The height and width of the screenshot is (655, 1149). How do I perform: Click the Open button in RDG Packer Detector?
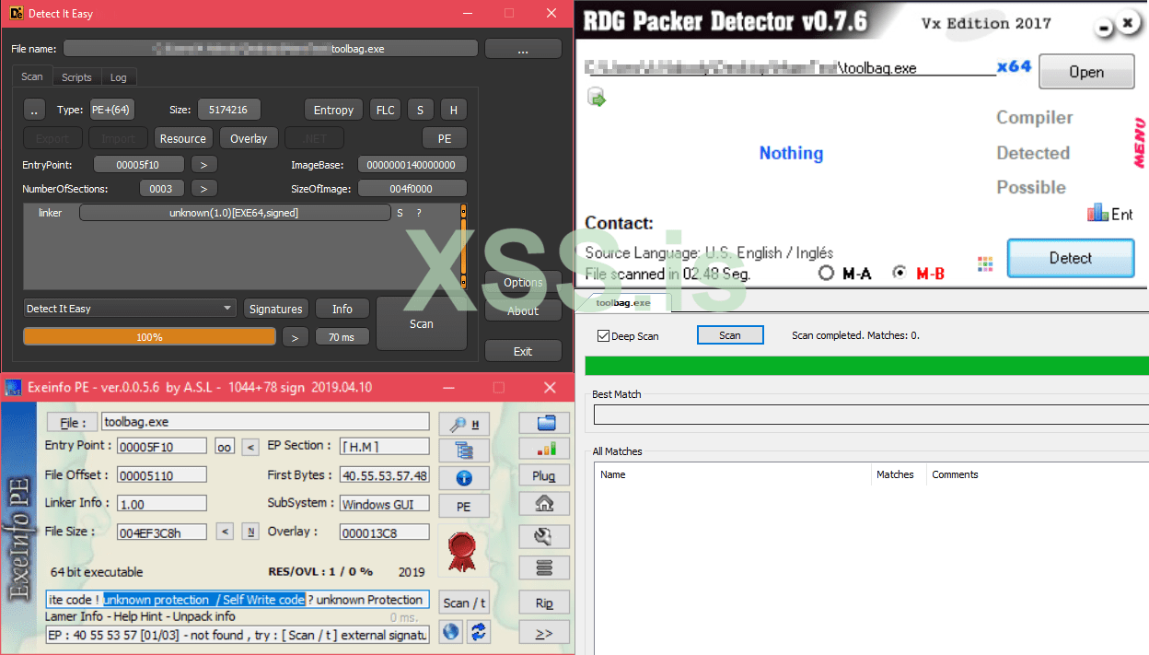(1086, 72)
